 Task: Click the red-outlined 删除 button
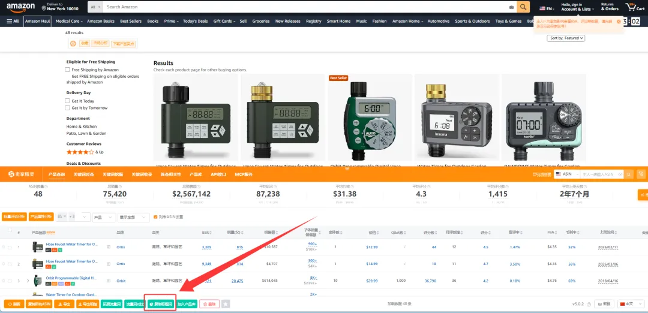[209, 304]
